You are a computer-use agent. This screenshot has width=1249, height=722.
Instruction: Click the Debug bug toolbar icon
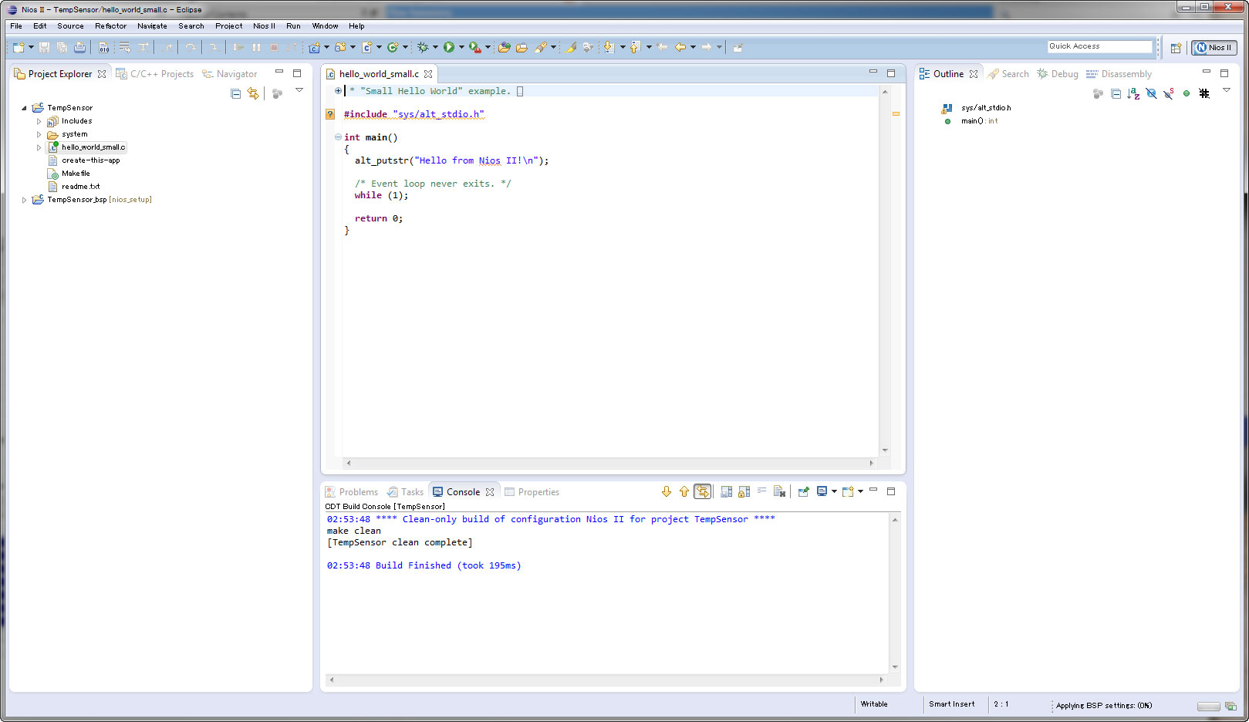(422, 47)
